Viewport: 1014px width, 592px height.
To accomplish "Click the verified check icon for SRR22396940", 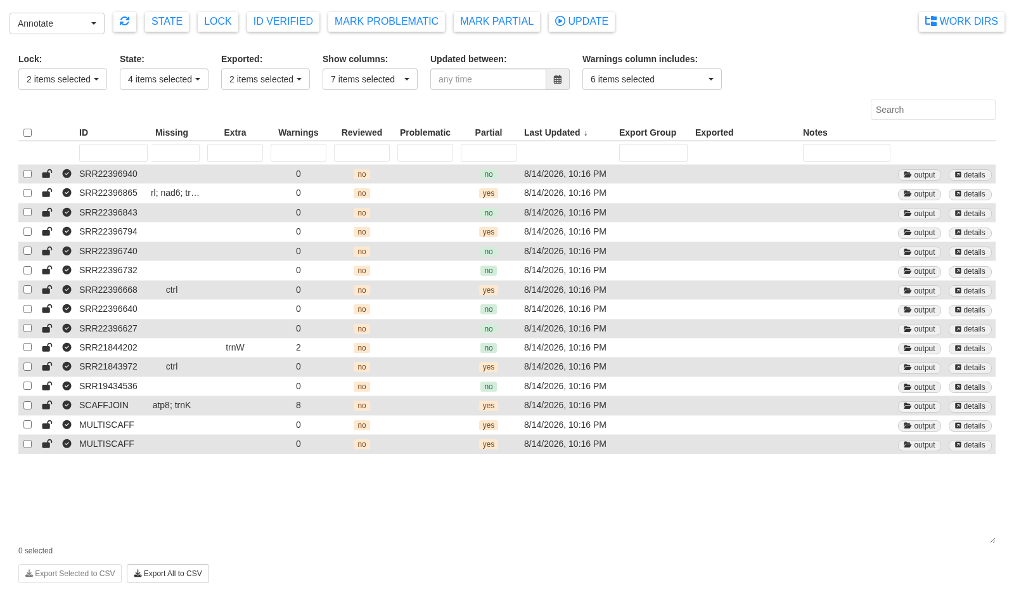I will 67,174.
